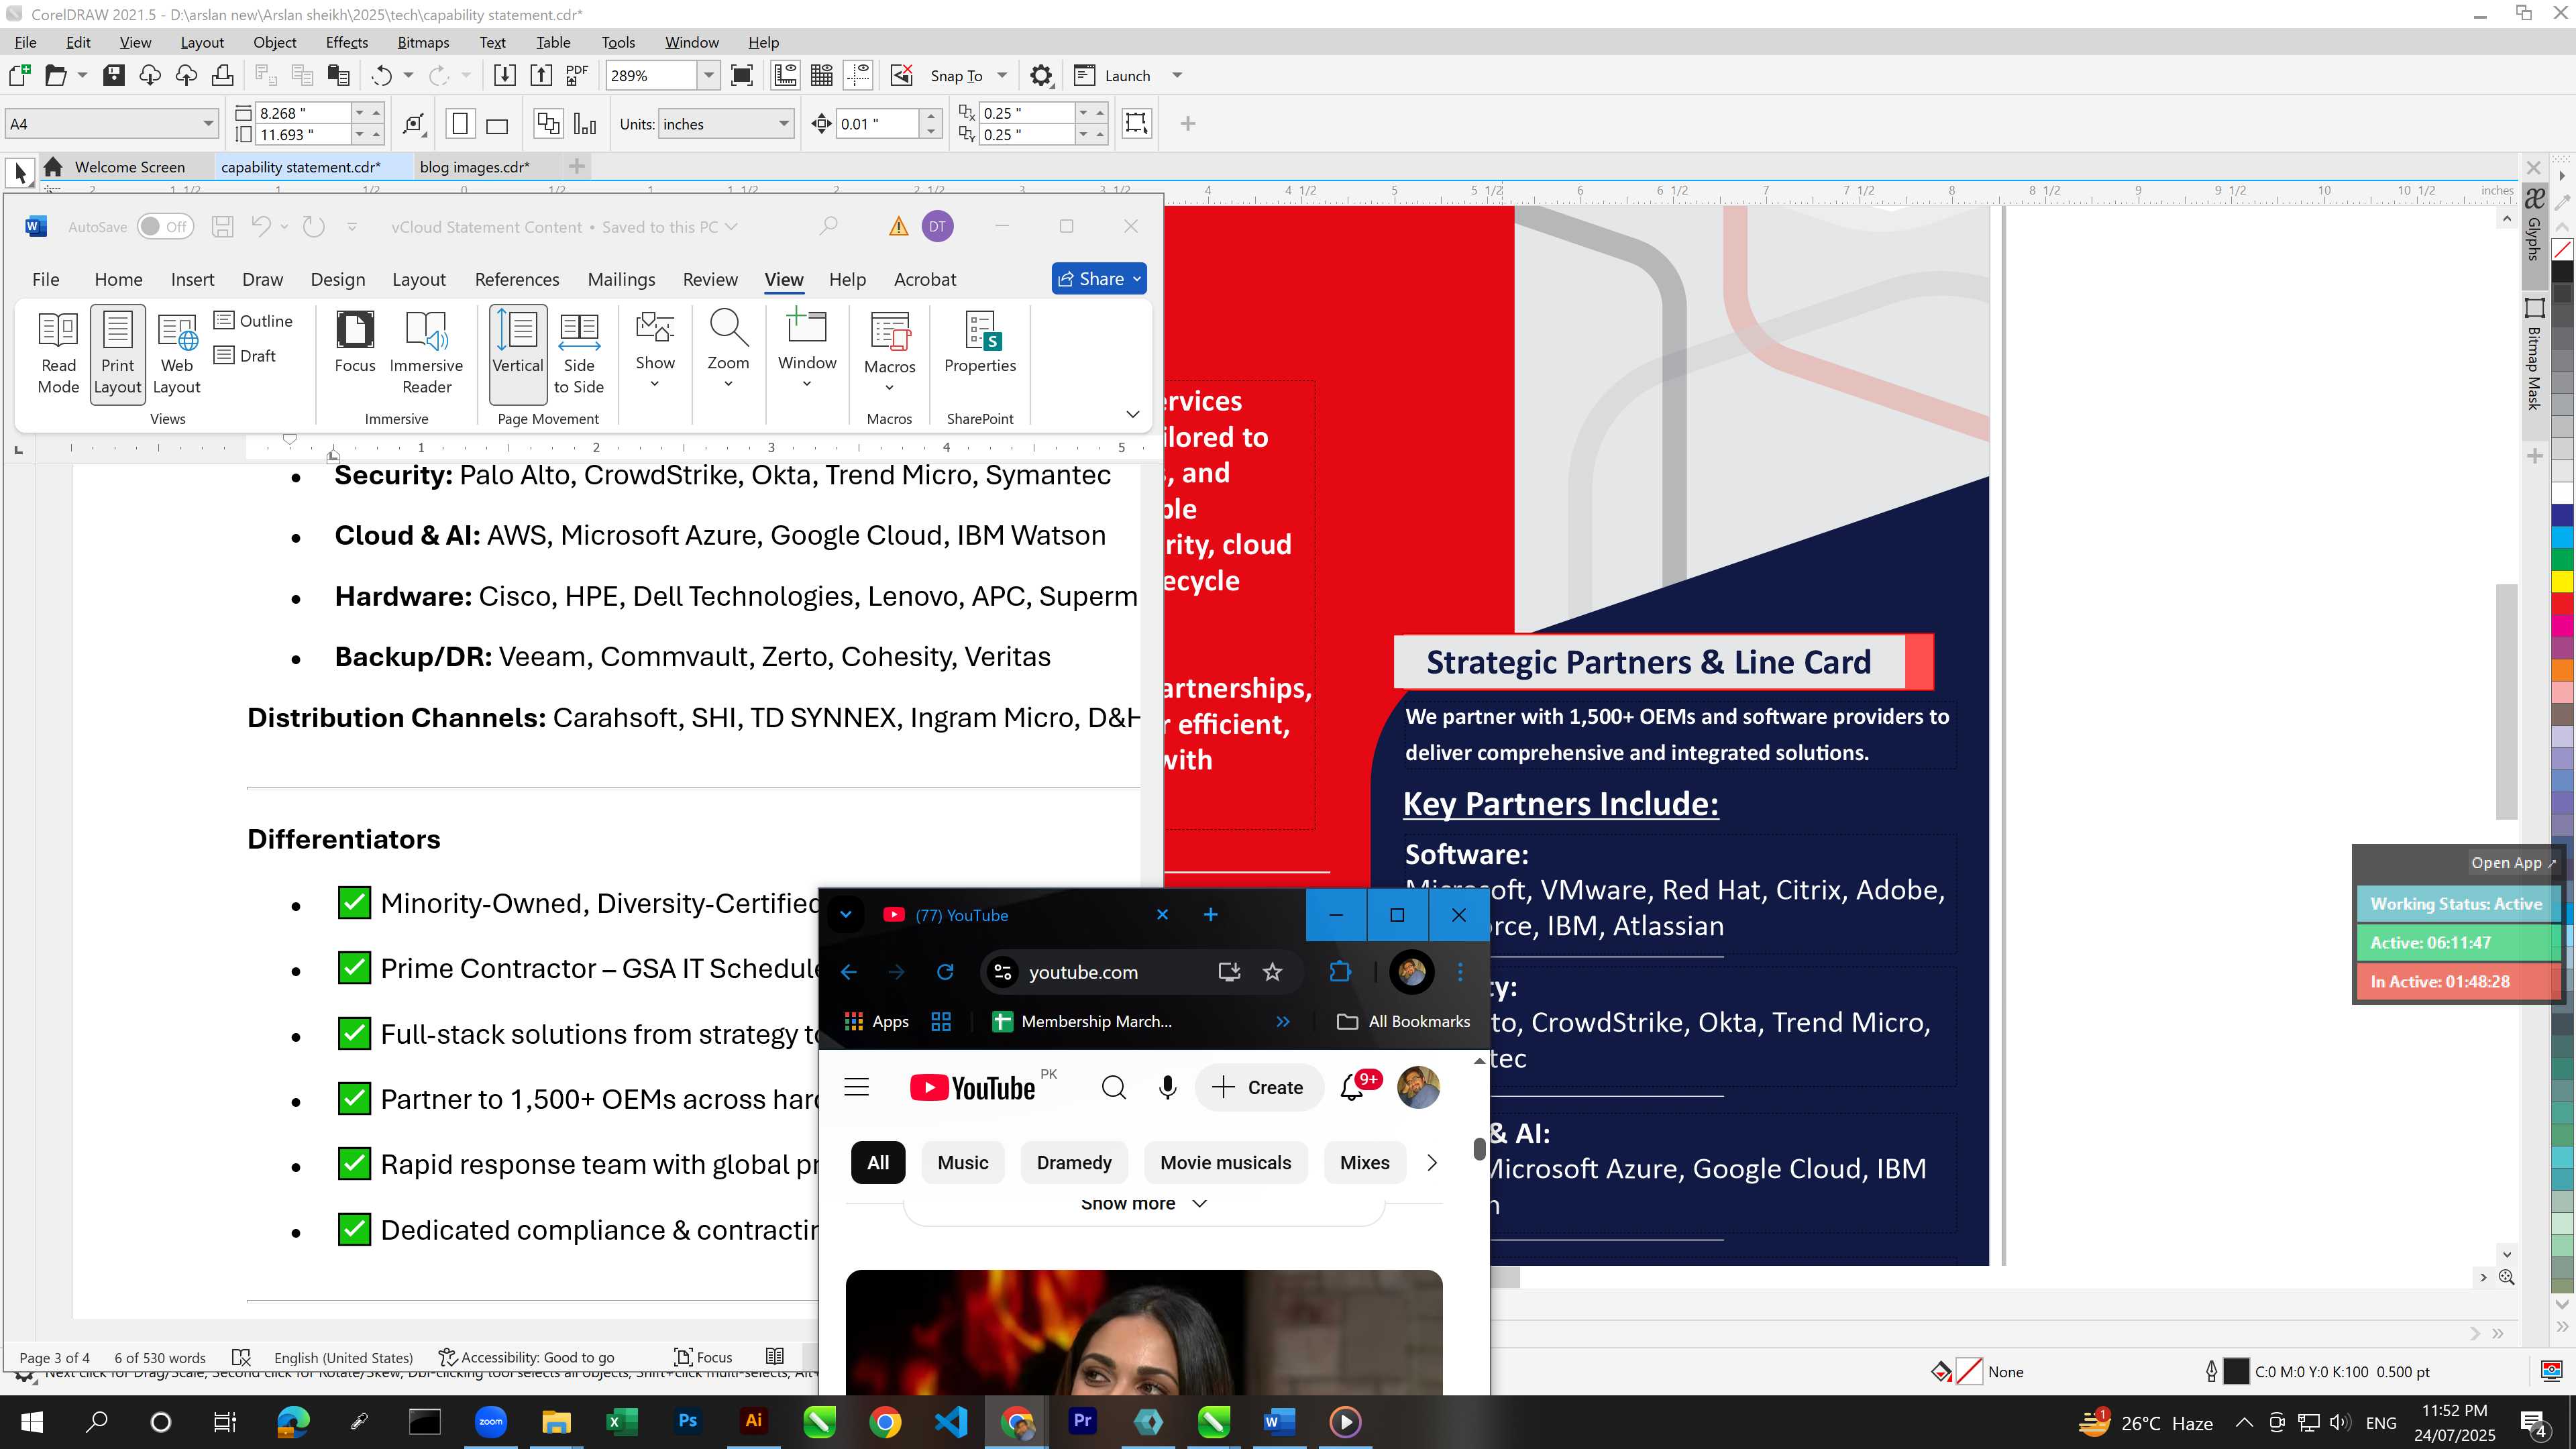Open Photoshop from the taskbar
Viewport: 2576px width, 1449px height.
[x=687, y=1421]
